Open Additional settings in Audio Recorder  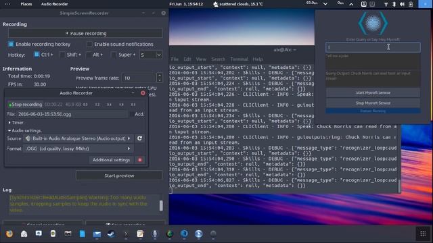click(111, 160)
